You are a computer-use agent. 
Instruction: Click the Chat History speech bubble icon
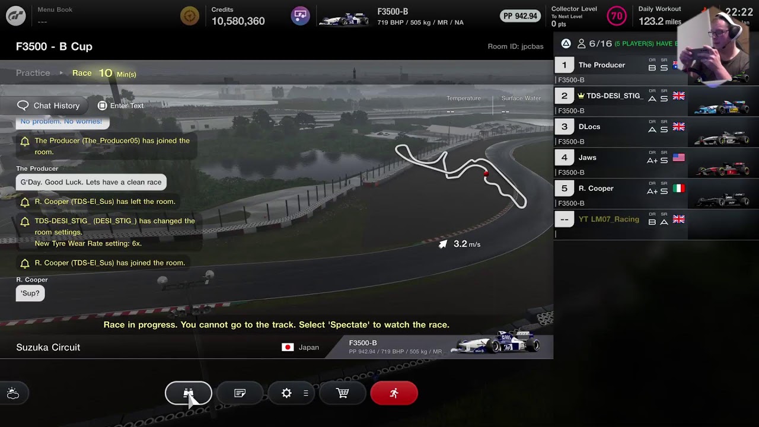click(23, 106)
